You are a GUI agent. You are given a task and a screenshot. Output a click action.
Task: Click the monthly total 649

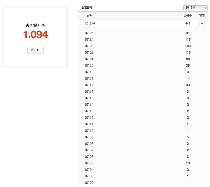188,24
